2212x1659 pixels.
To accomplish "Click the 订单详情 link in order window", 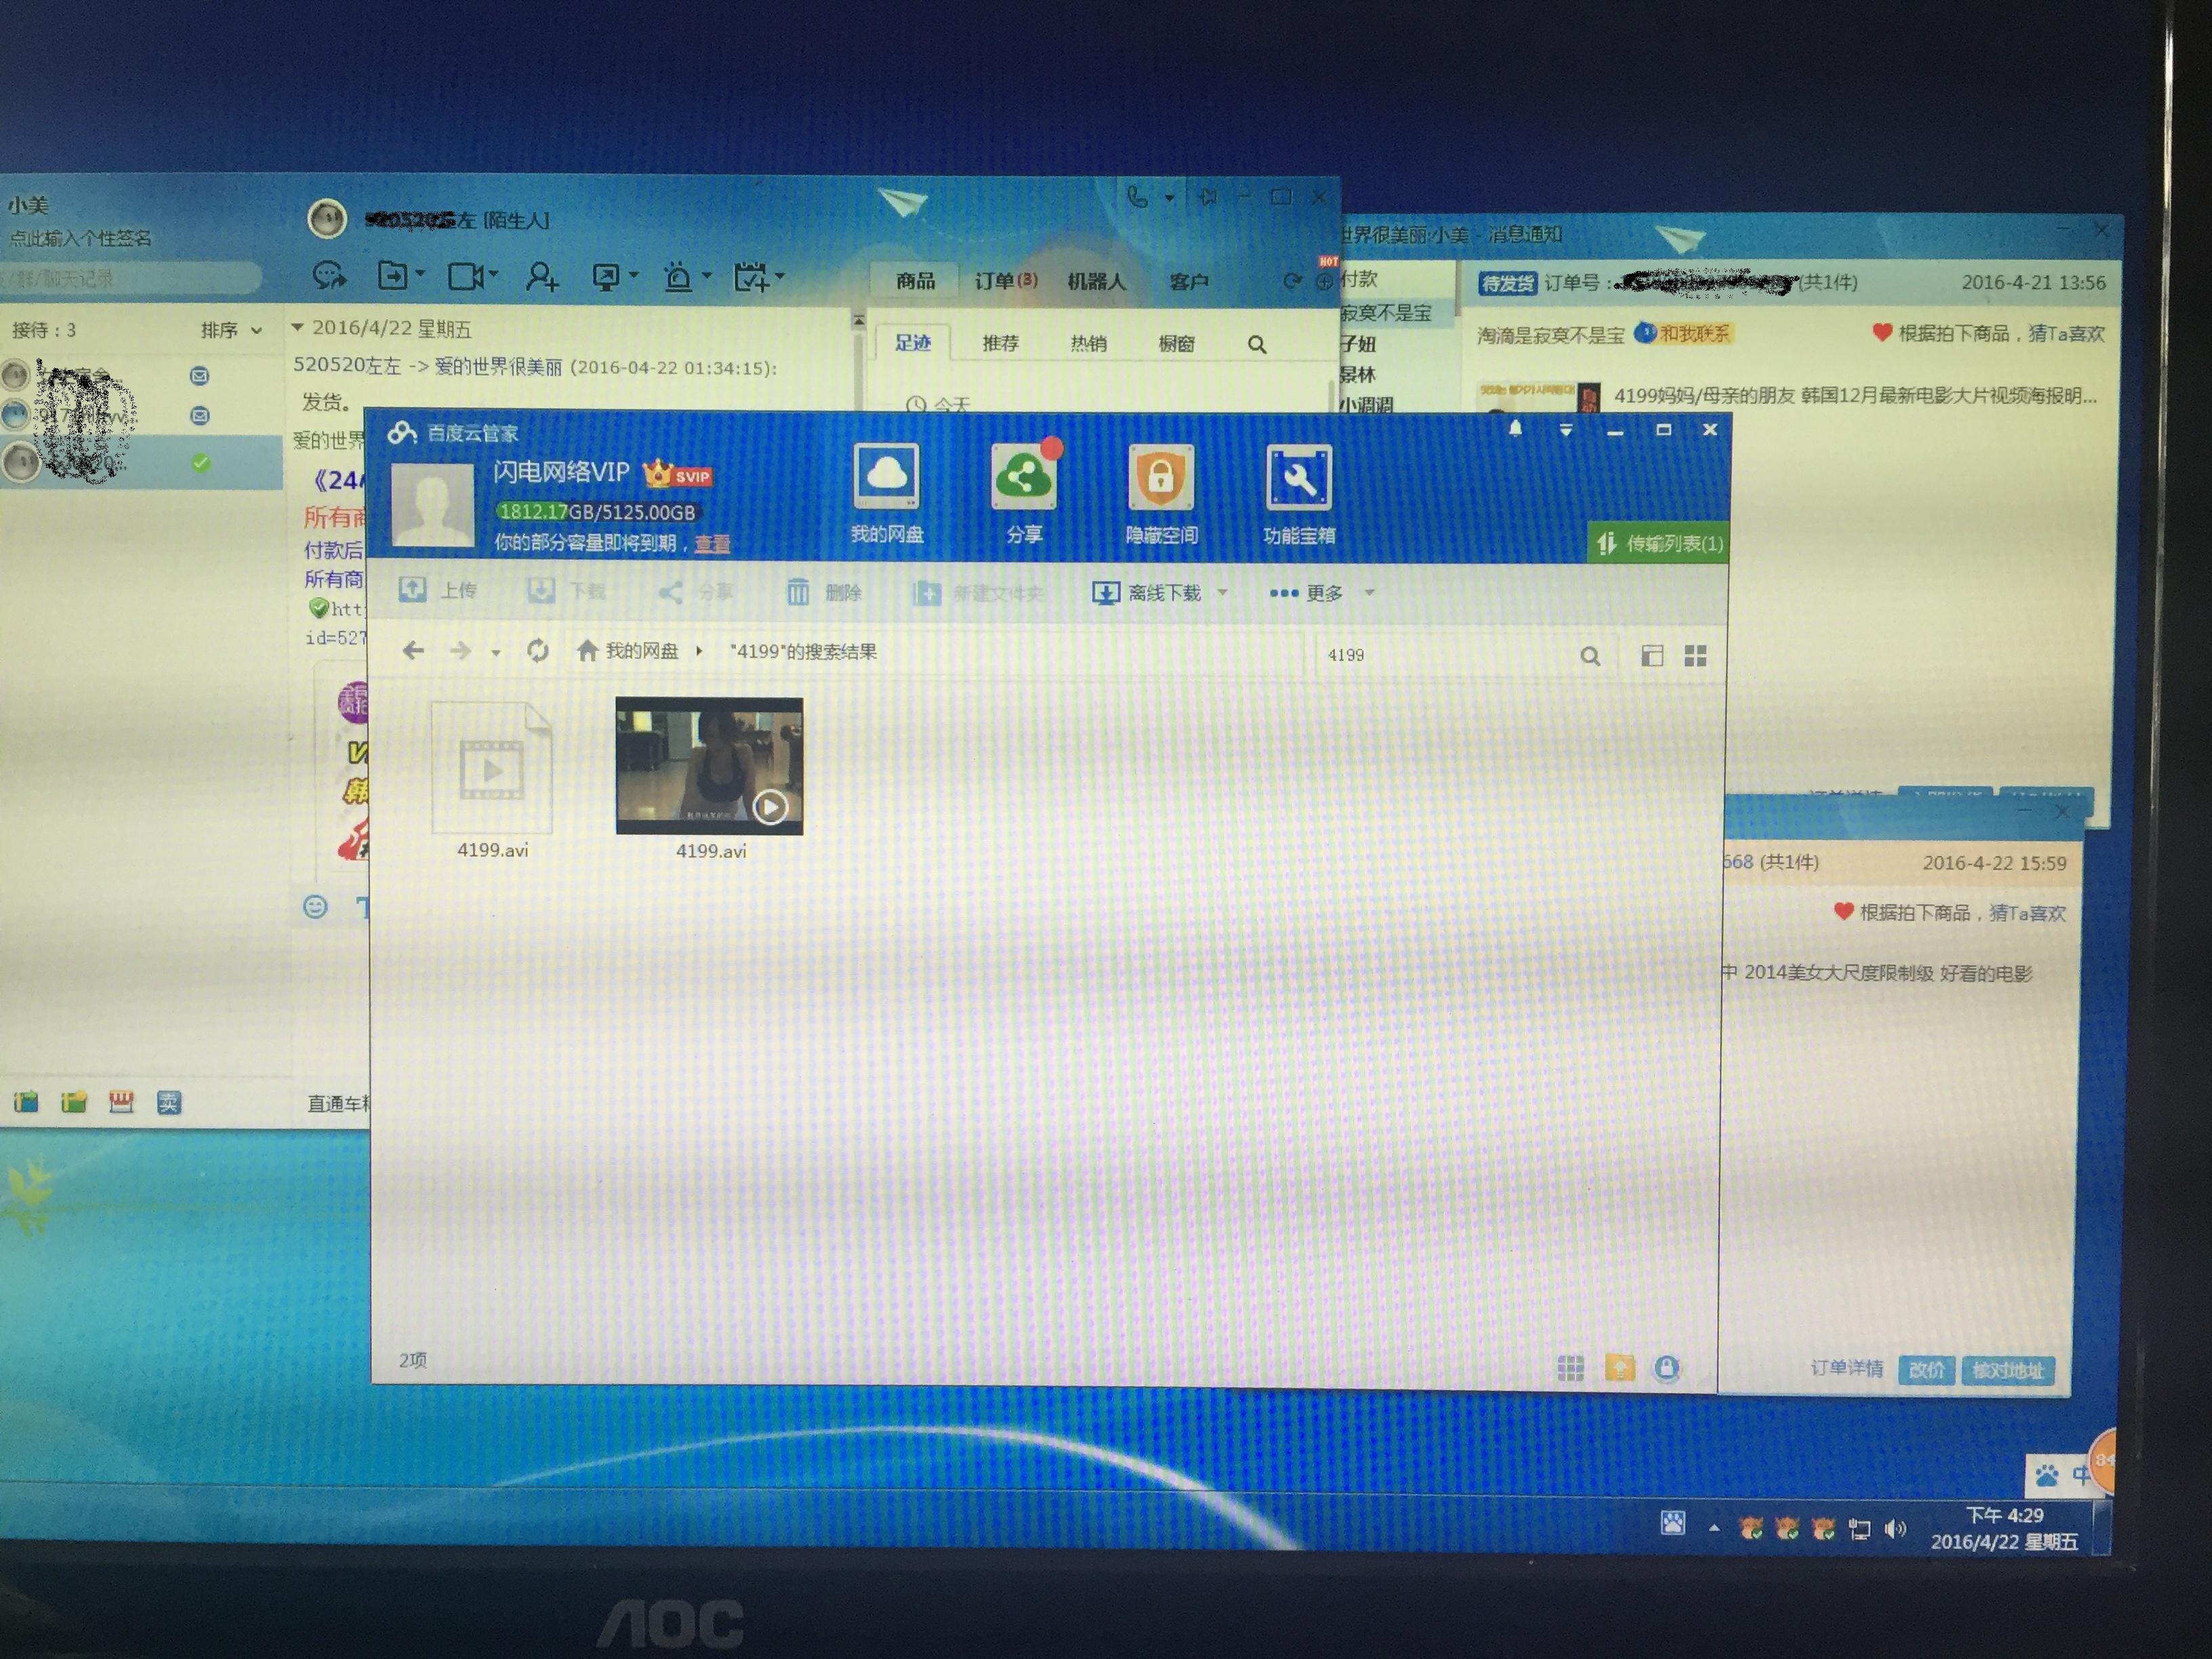I will click(1846, 1368).
